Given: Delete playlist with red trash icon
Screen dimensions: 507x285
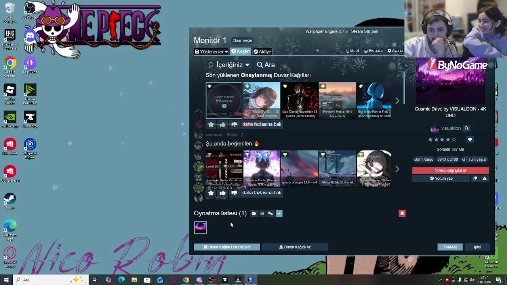Looking at the screenshot, I should click(402, 213).
